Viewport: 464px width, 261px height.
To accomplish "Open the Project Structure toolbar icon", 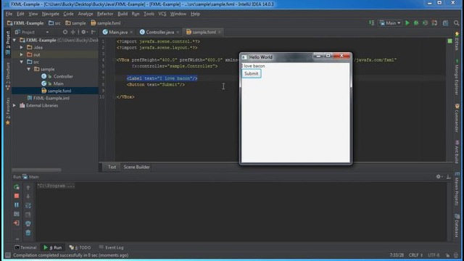I will (x=445, y=23).
